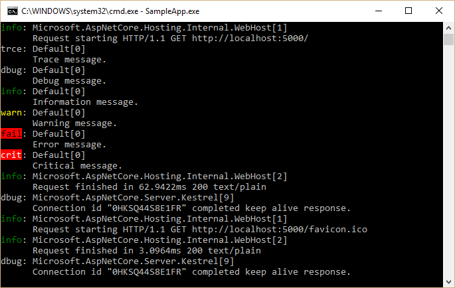
Task: Click the red-highlighted "fail" log level label
Action: [12, 133]
